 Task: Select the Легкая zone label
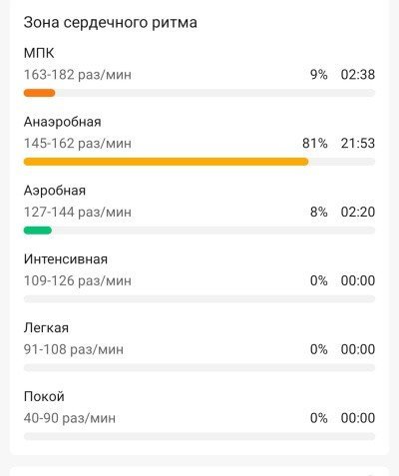[x=46, y=328]
